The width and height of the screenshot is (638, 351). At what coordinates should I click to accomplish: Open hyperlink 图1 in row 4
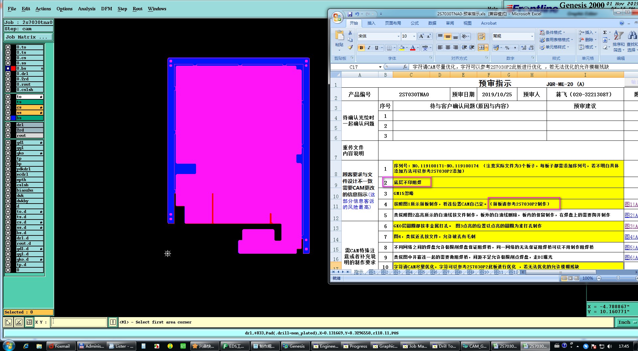[x=631, y=204]
